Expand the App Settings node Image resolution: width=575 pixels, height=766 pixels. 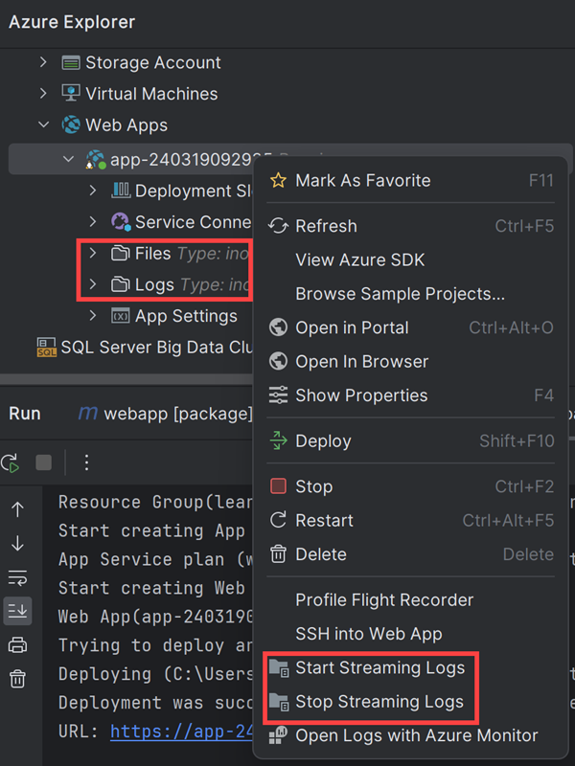(93, 316)
